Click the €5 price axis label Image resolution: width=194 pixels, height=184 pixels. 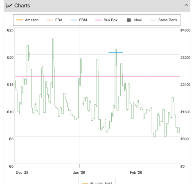(x=11, y=139)
